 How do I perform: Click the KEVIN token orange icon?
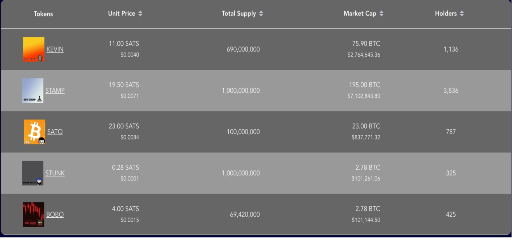click(x=34, y=49)
